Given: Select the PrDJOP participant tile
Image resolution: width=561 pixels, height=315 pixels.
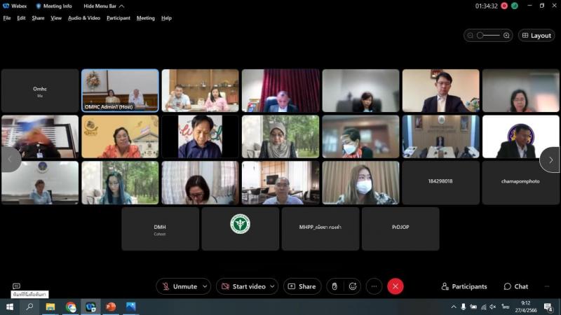Looking at the screenshot, I should click(x=400, y=229).
